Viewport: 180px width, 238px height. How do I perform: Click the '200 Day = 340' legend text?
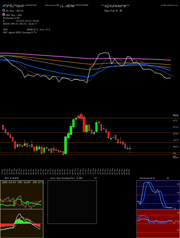tap(14, 15)
